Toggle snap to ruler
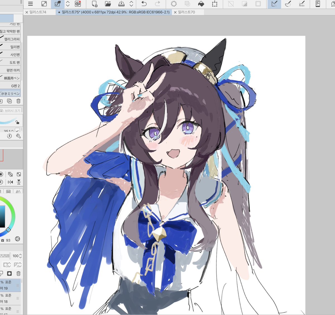The height and width of the screenshot is (315, 335). [x=274, y=4]
